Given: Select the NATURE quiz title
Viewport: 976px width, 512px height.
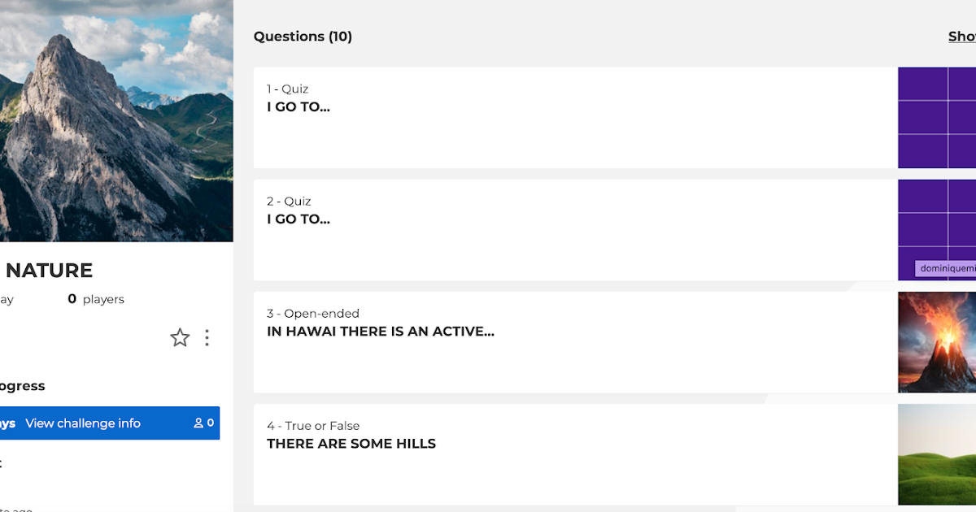Looking at the screenshot, I should [x=47, y=270].
